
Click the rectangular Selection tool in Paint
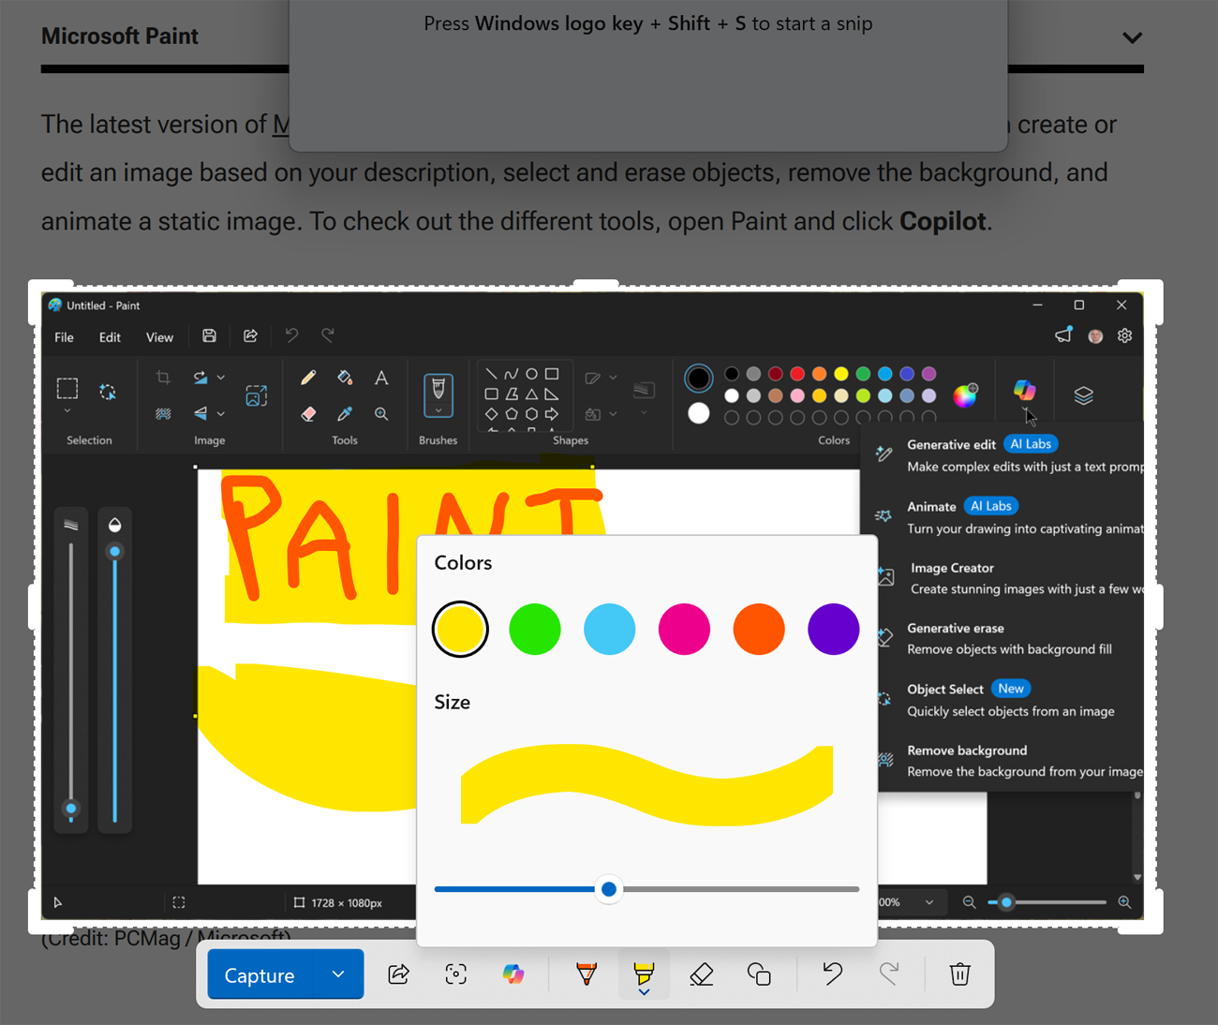(67, 388)
